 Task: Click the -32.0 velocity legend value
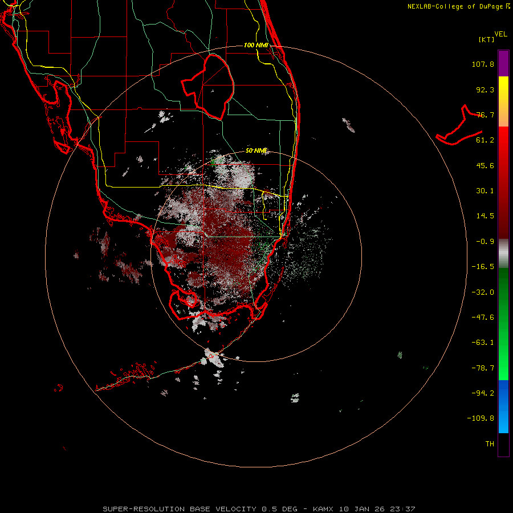coord(483,292)
